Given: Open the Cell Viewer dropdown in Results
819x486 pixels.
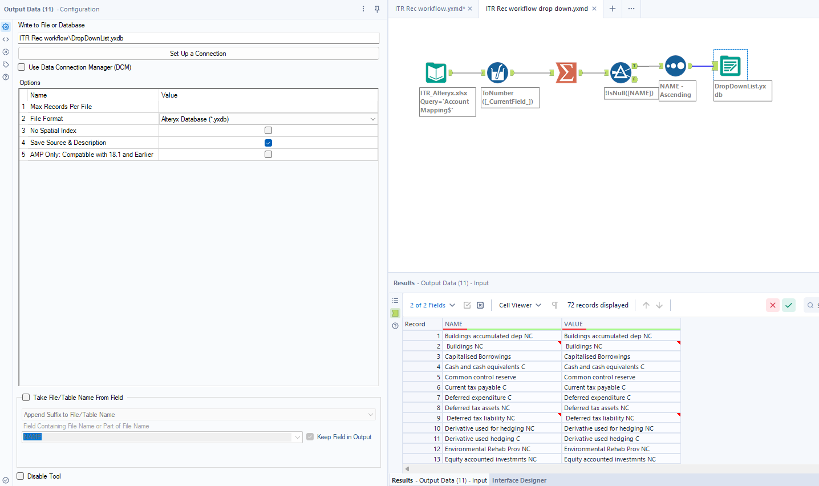Looking at the screenshot, I should coord(519,305).
